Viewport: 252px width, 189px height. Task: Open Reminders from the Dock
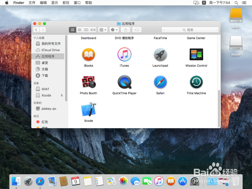pos(99,181)
